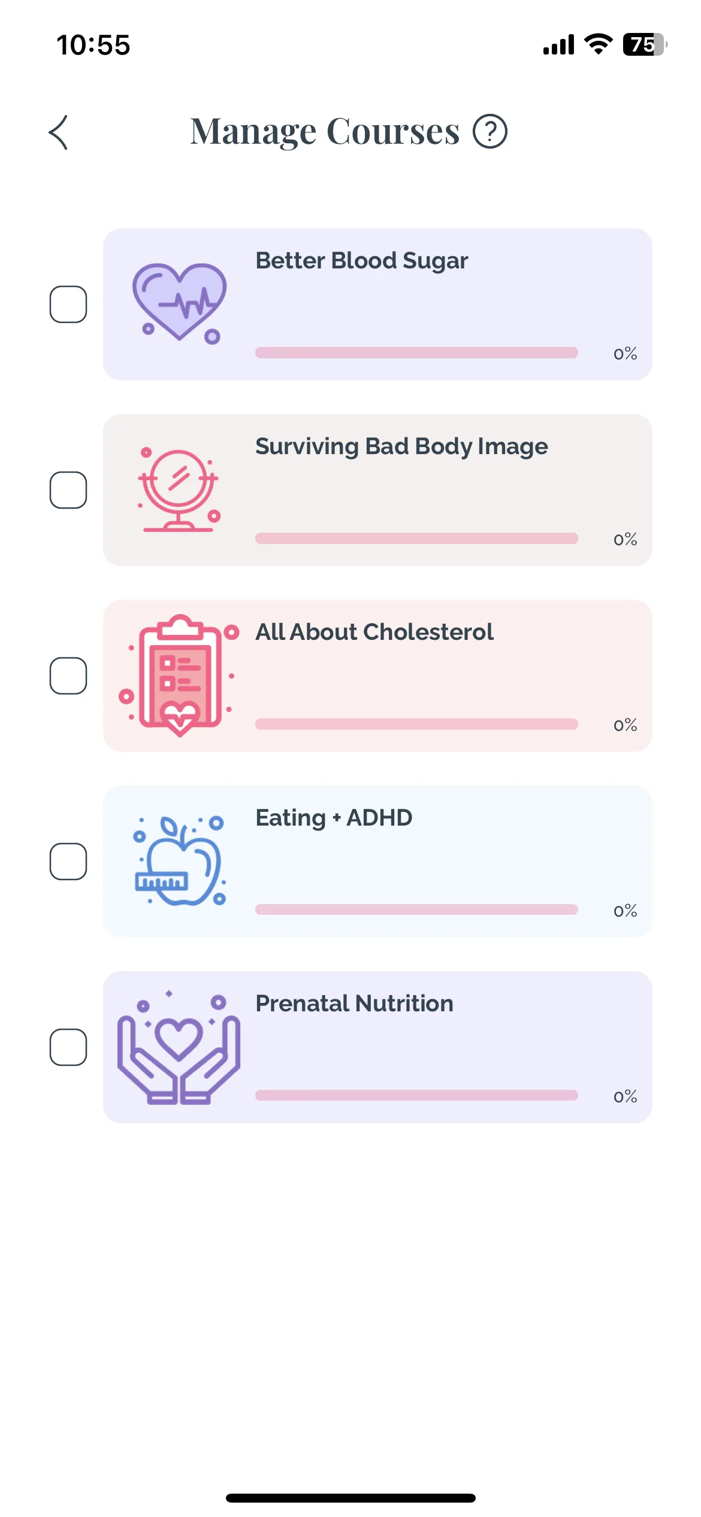Open the Manage Courses help question-mark icon
701x1517 pixels.
[x=490, y=132]
